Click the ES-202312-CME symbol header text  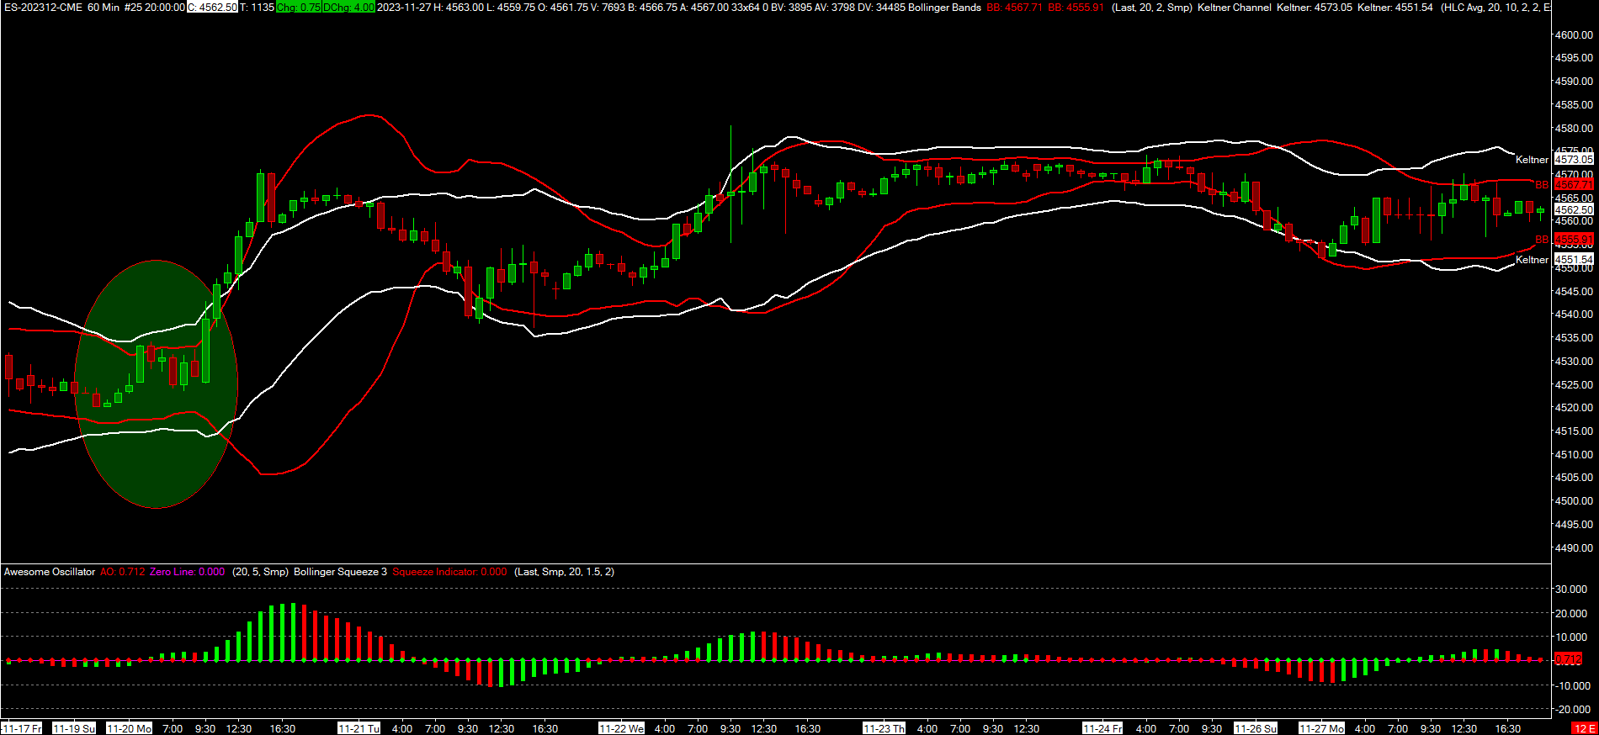click(x=43, y=8)
